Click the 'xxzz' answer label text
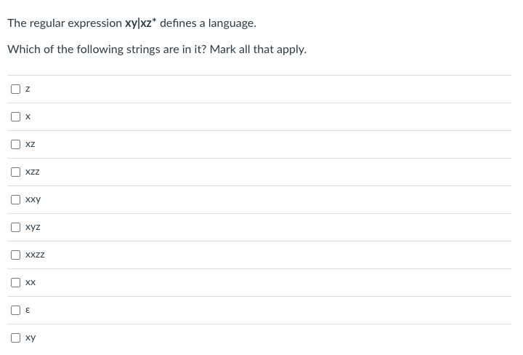This screenshot has height=355, width=523. click(35, 255)
